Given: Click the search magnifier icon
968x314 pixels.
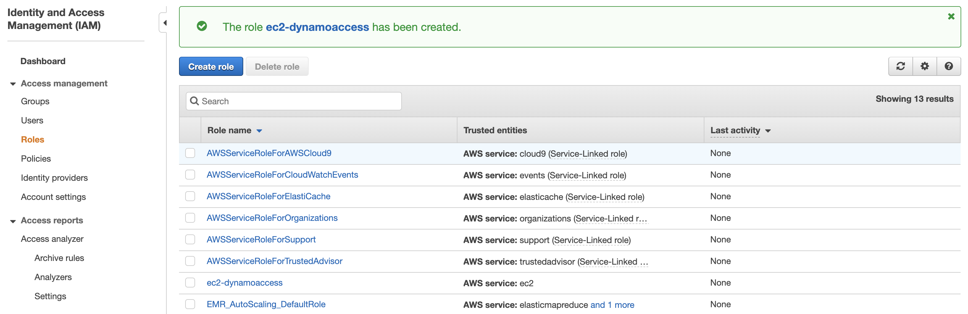Looking at the screenshot, I should click(194, 101).
